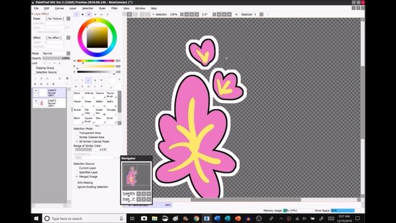Screen dimensions: 396x223
Task: Click the canvas horizontal scrollbar
Action: 246,199
